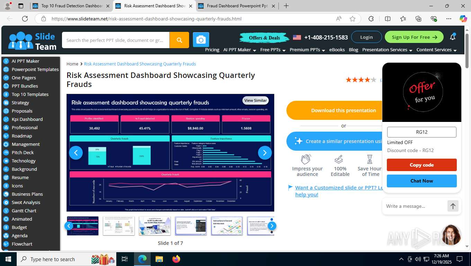This screenshot has width=471, height=266.
Task: Click read aloud icon in address bar
Action: pos(339,19)
